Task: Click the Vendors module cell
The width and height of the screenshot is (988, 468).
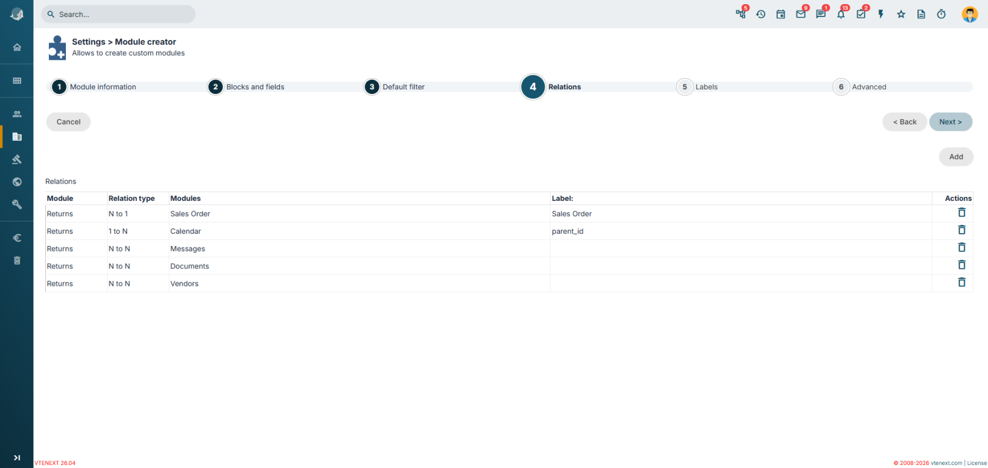Action: (x=359, y=284)
